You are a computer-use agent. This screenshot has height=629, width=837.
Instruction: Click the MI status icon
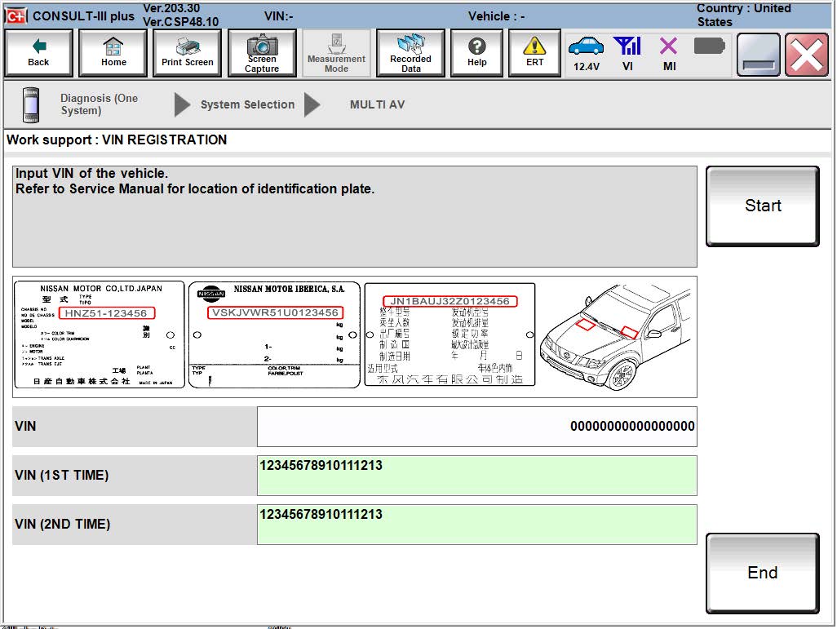tap(669, 53)
